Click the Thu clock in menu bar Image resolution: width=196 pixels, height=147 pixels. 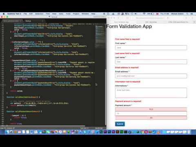coord(165,14)
